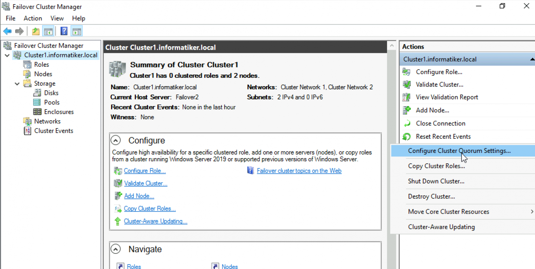Choose Configure Cluster Quorum Settings from the menu

point(459,150)
